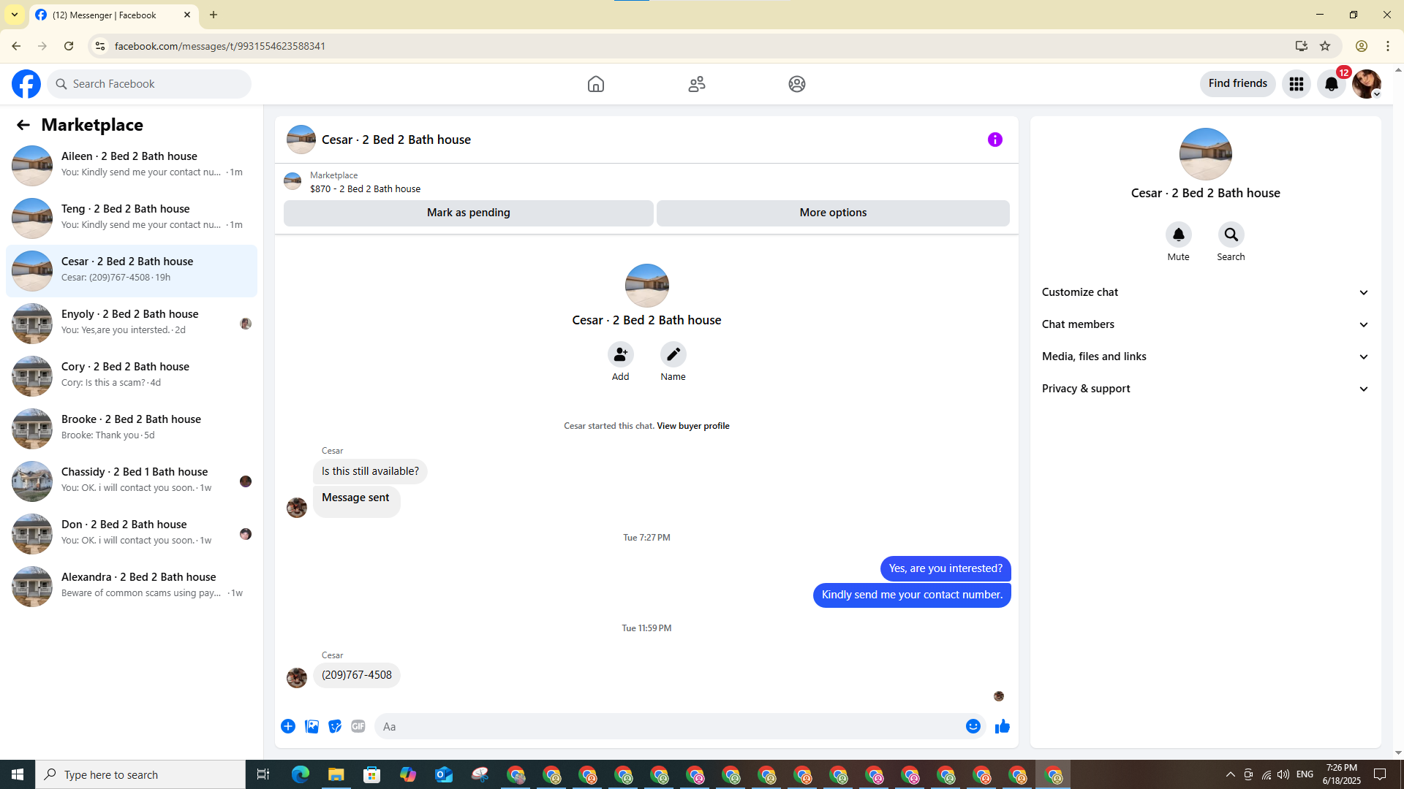Open the Facebook menu grid icon
This screenshot has height=789, width=1404.
coord(1297,84)
